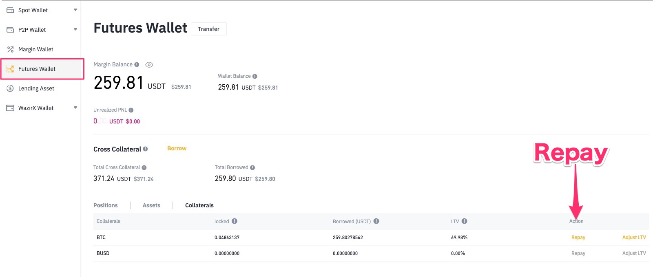Click the Lending Asset dollar icon
653x277 pixels.
coord(10,88)
